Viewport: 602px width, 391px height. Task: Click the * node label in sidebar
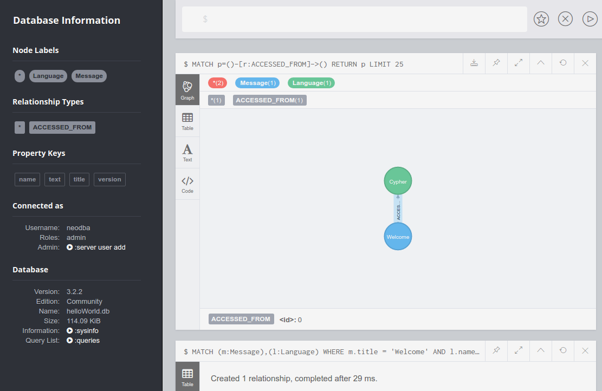point(20,76)
